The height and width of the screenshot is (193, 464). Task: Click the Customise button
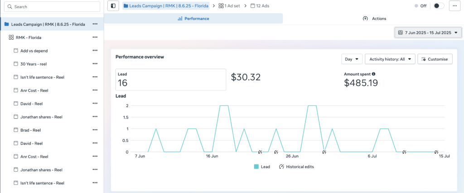click(x=435, y=59)
